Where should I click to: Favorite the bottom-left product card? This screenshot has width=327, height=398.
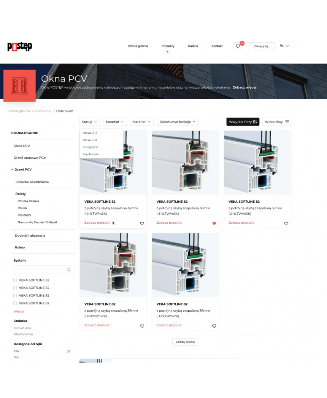click(142, 326)
